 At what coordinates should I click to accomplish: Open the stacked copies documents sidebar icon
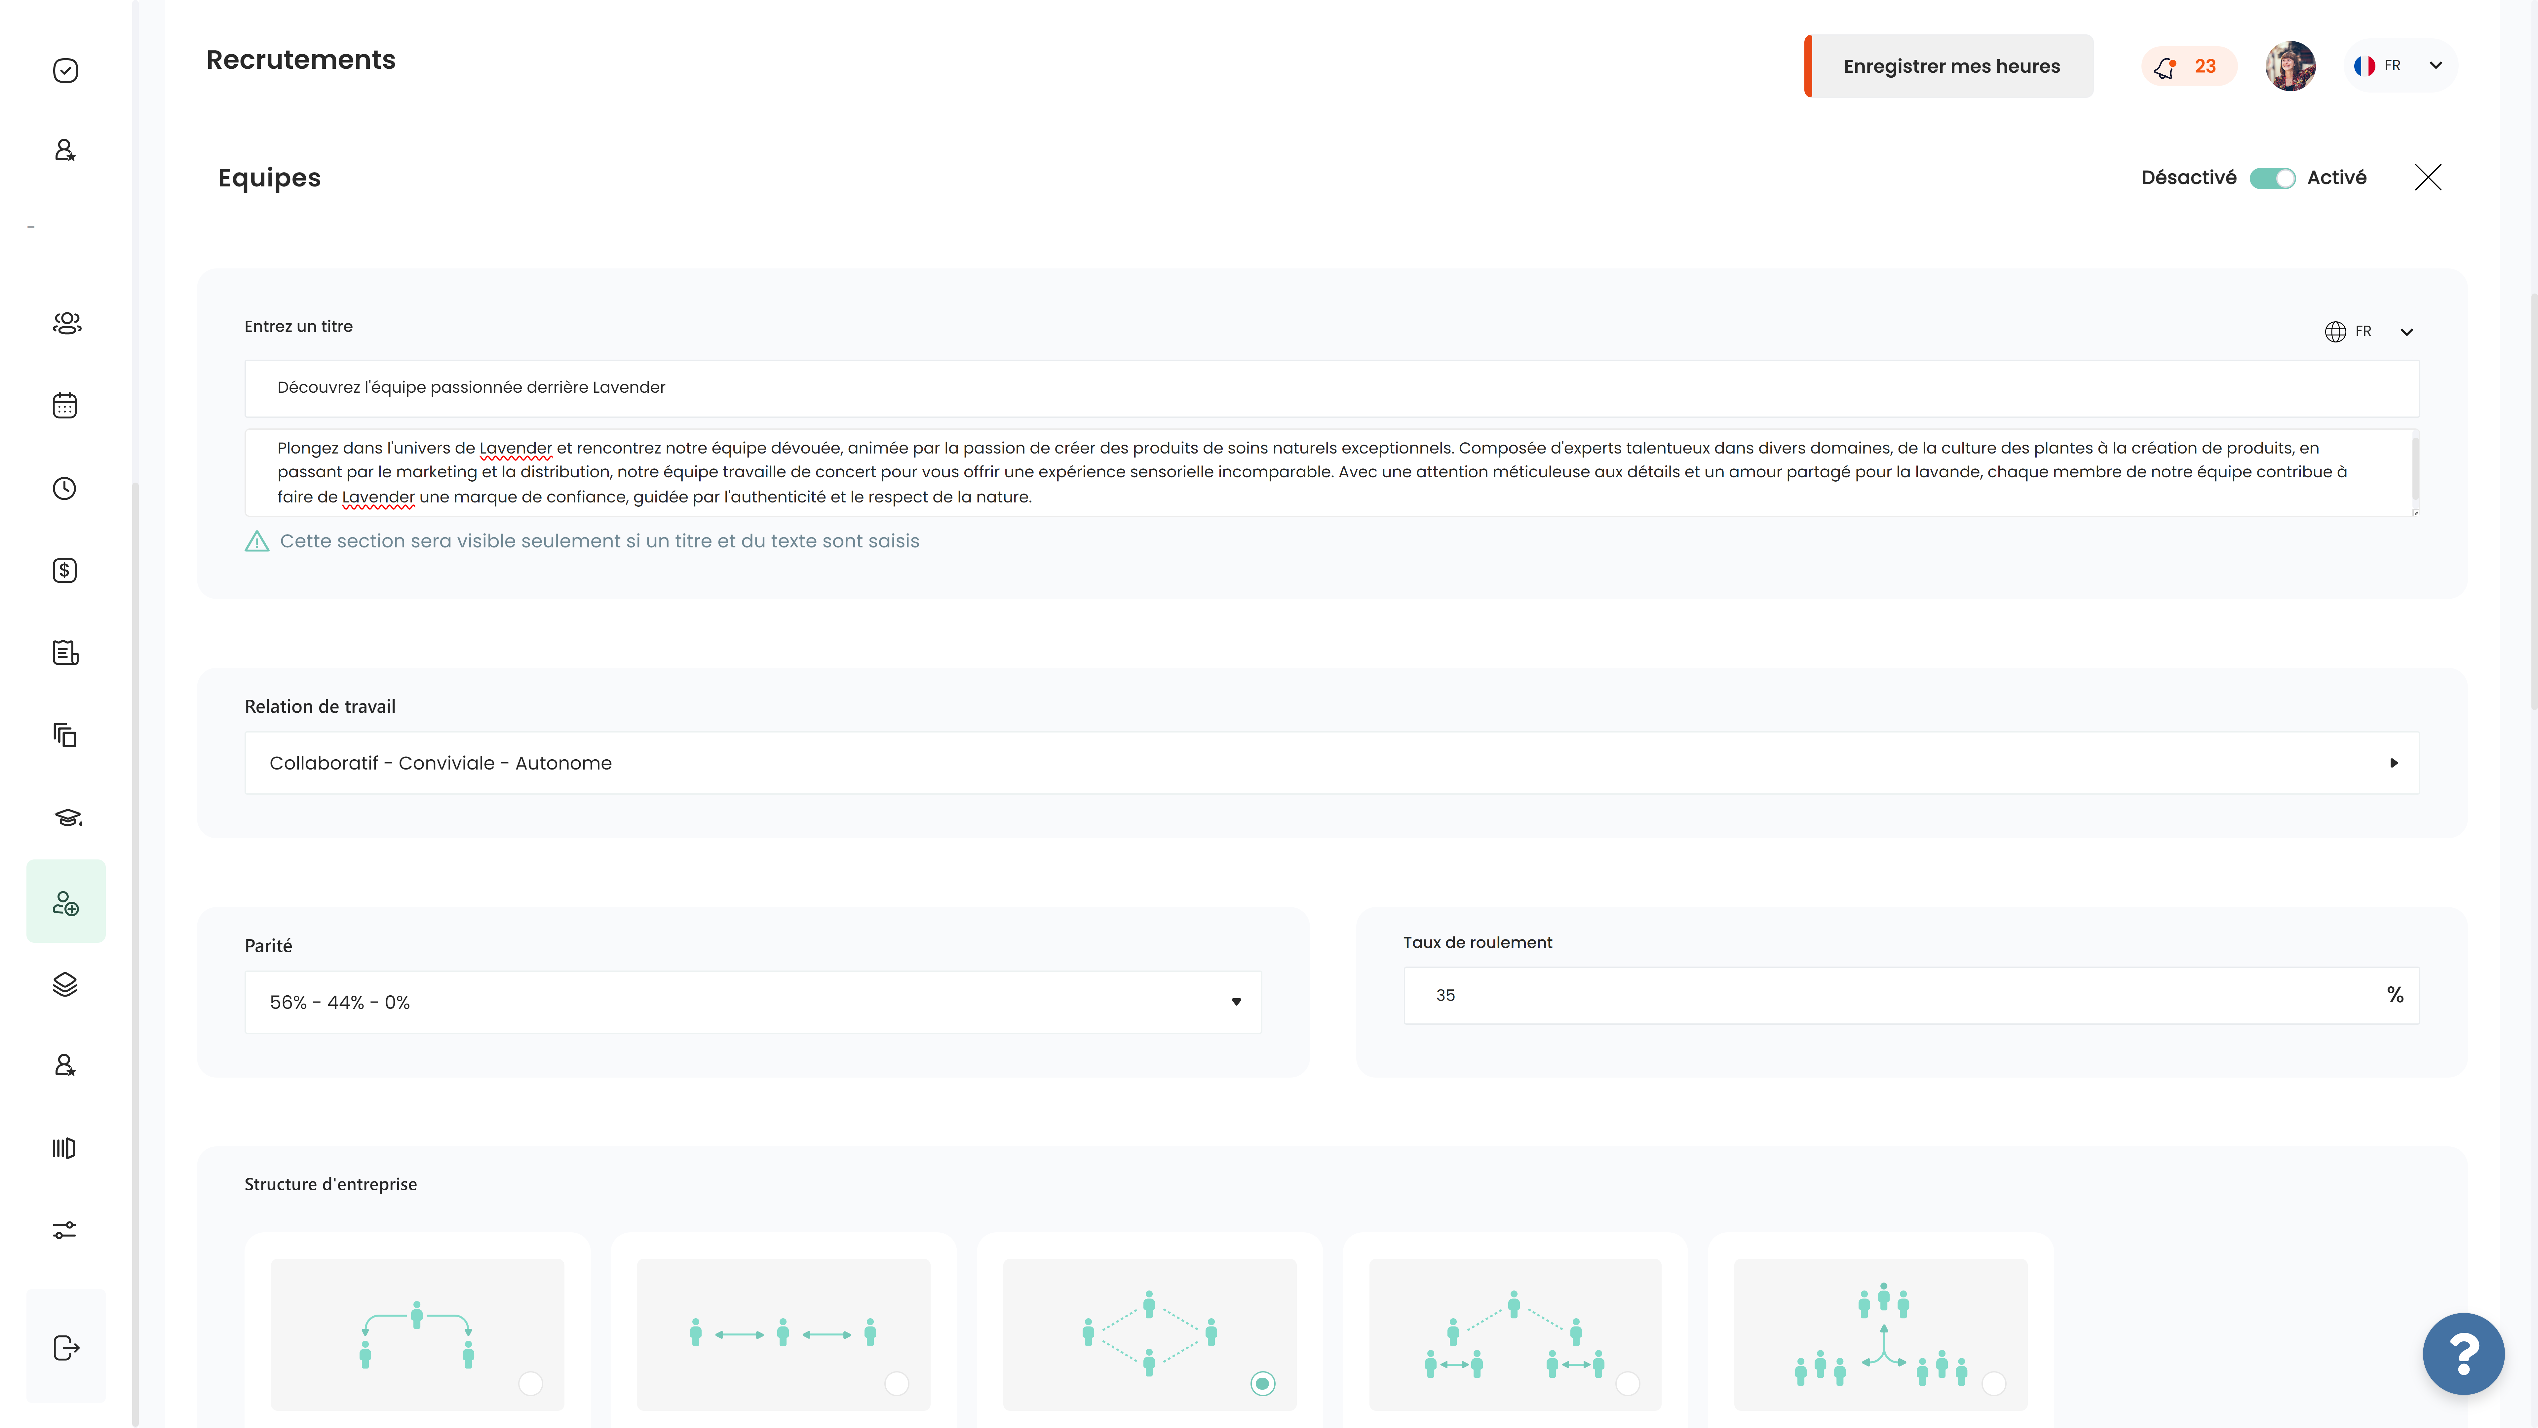tap(65, 735)
